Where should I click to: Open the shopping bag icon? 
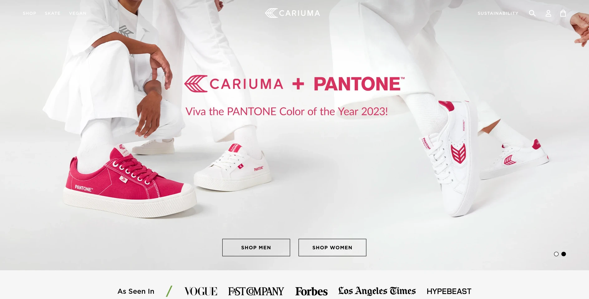tap(563, 13)
